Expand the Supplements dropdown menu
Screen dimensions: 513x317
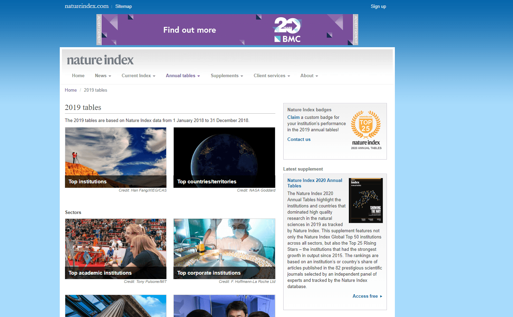[227, 76]
